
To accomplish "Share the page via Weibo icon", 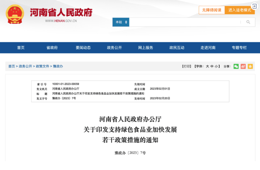I will tap(243, 66).
